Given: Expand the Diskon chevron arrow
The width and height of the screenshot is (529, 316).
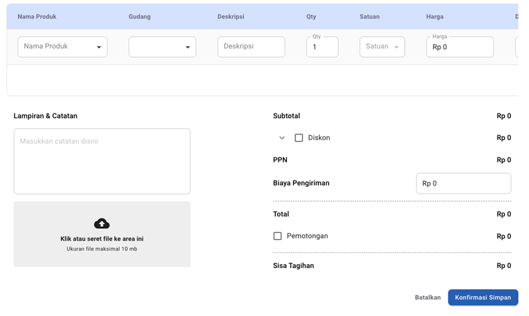Looking at the screenshot, I should pyautogui.click(x=282, y=138).
